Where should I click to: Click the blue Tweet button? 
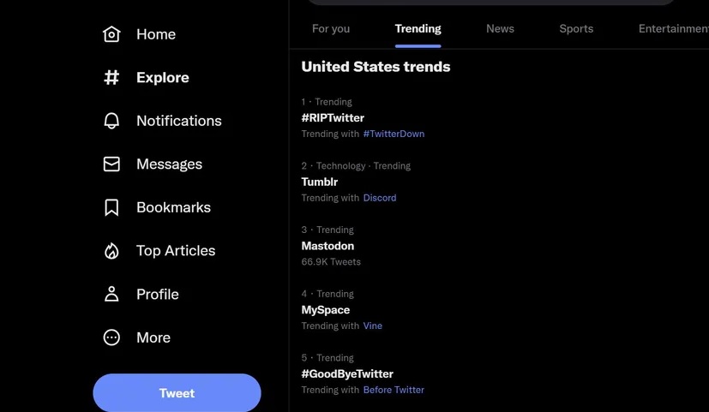pos(177,392)
